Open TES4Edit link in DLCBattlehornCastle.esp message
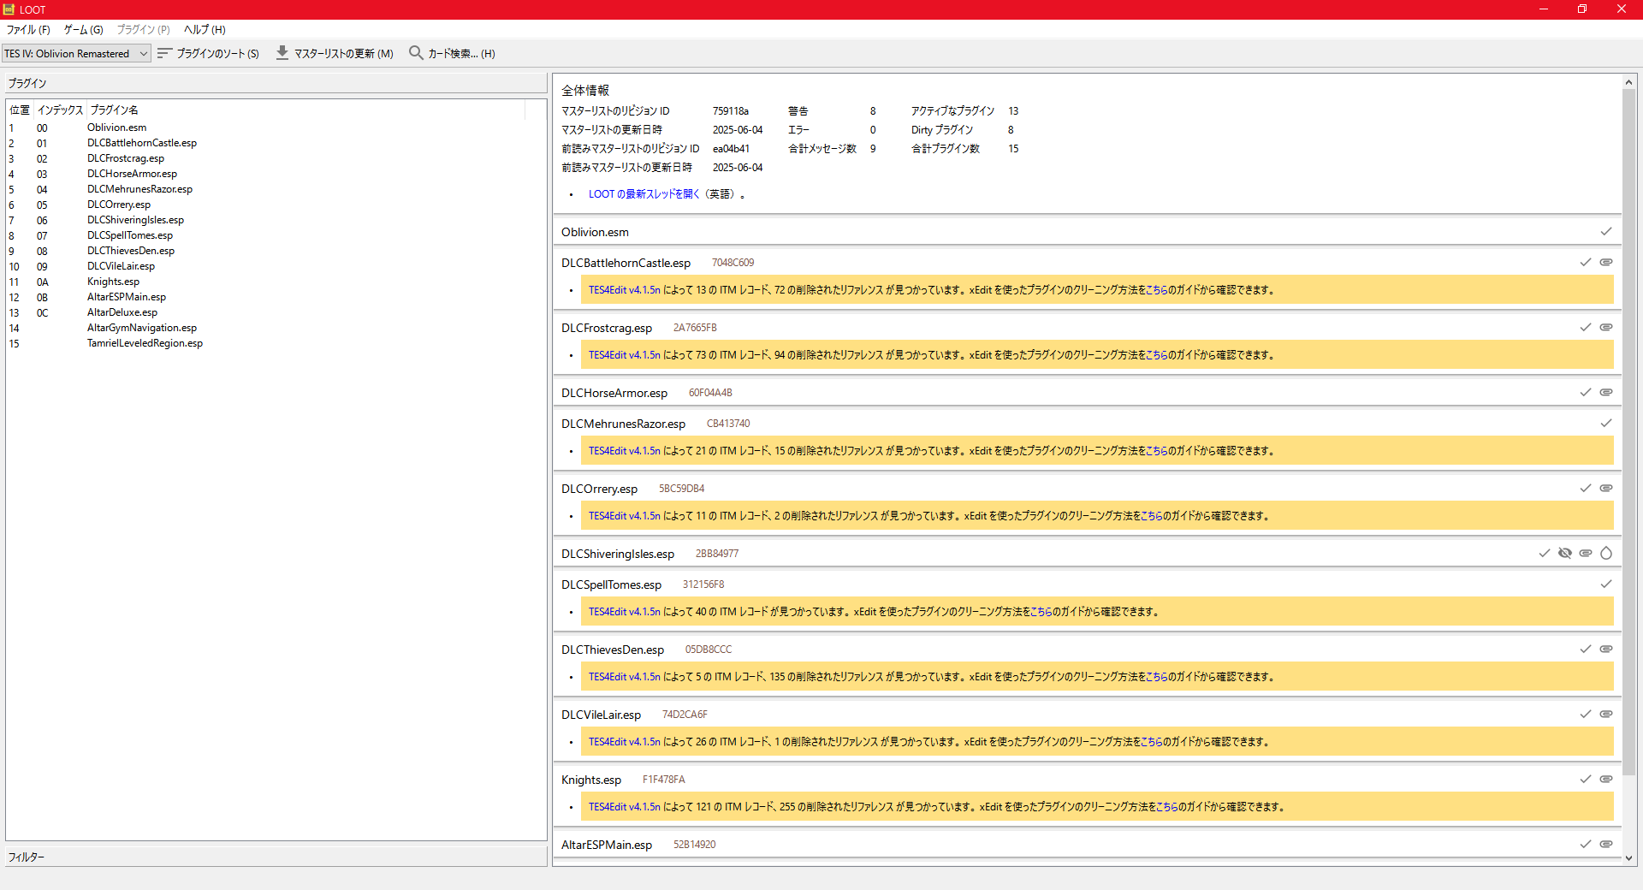1643x890 pixels. click(x=625, y=290)
